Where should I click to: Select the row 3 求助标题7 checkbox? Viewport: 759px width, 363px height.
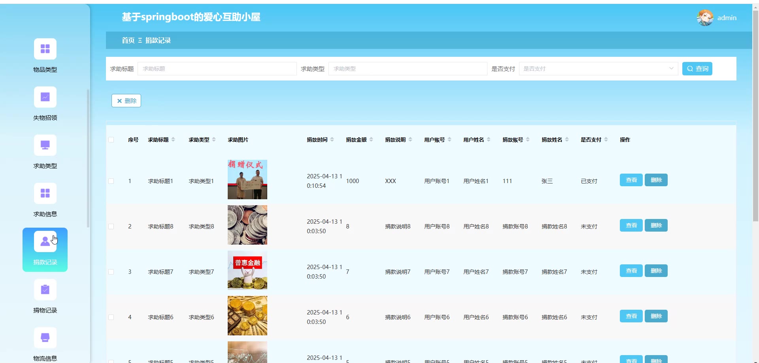111,272
